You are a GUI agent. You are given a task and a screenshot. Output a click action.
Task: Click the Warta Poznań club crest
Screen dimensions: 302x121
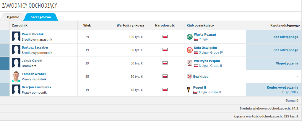click(x=189, y=37)
